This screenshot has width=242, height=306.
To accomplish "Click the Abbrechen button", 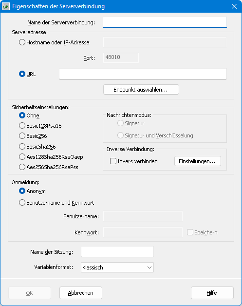I will 81,293.
